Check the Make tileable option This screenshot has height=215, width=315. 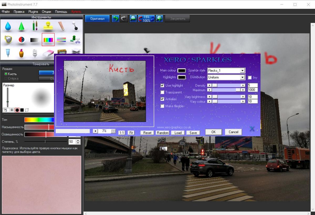point(162,106)
